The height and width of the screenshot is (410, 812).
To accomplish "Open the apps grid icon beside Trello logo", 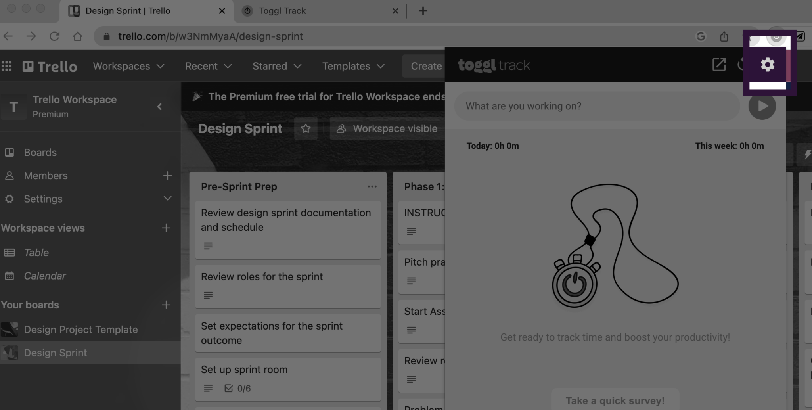I will coord(6,66).
